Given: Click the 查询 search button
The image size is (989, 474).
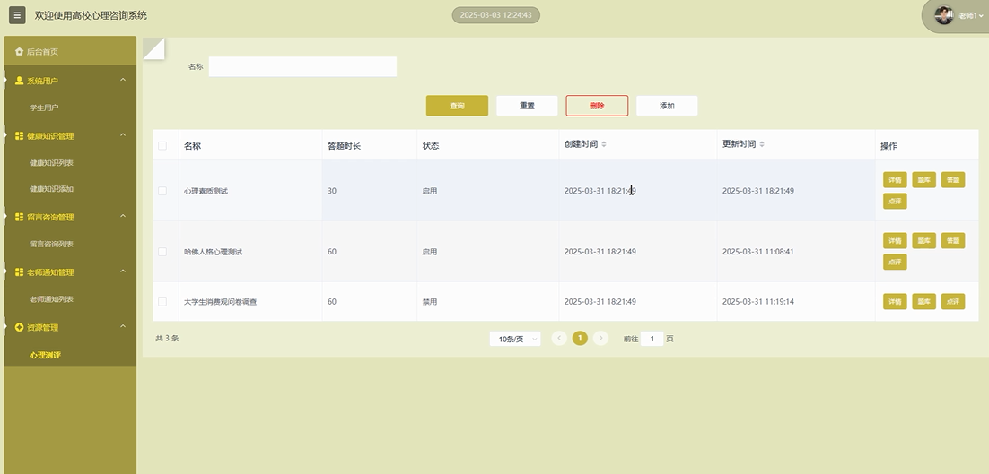Looking at the screenshot, I should pos(457,106).
